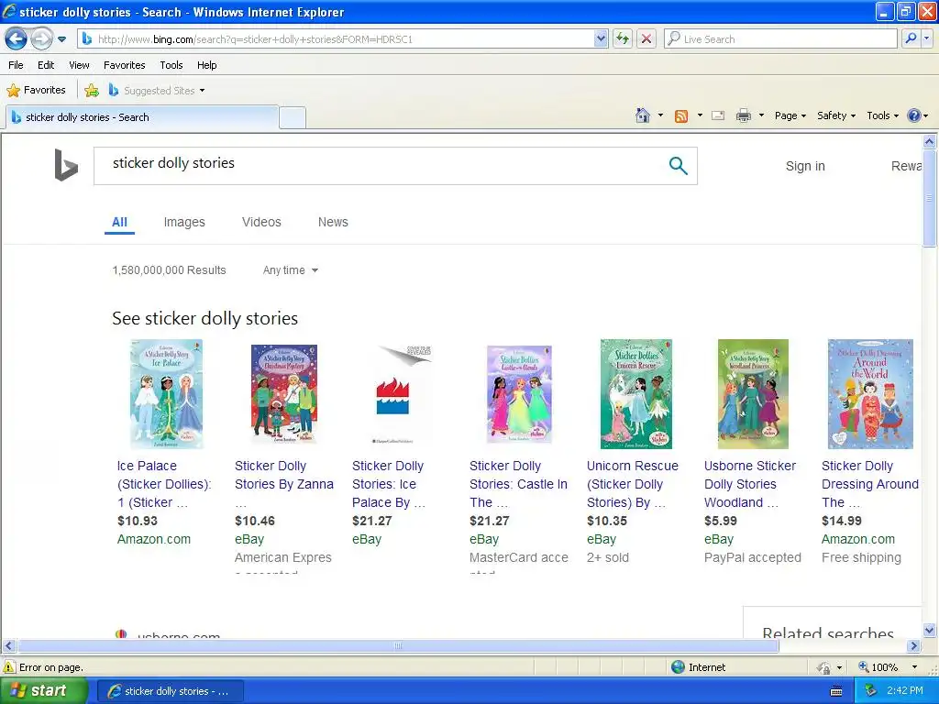Click the Read Mail envelope icon
Image resolution: width=939 pixels, height=704 pixels.
click(x=718, y=115)
